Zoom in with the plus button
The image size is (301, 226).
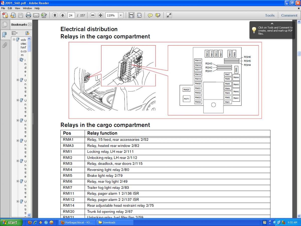tap(100, 15)
